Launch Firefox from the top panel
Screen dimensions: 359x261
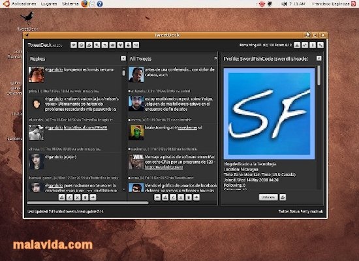(85, 4)
